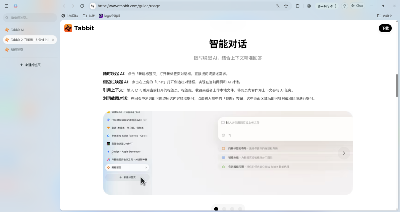Reload the current page
The image size is (400, 212).
82,6
